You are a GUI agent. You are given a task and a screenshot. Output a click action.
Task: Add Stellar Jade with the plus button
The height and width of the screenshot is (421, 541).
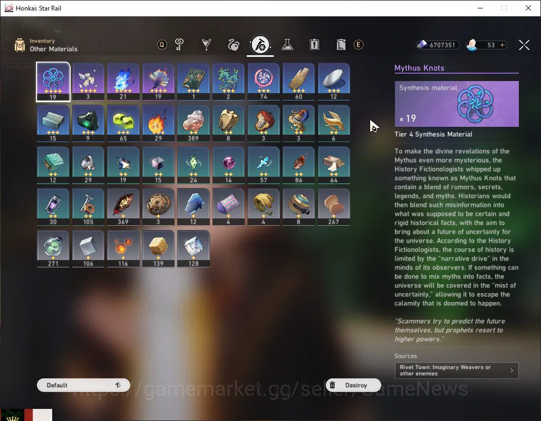coord(503,45)
